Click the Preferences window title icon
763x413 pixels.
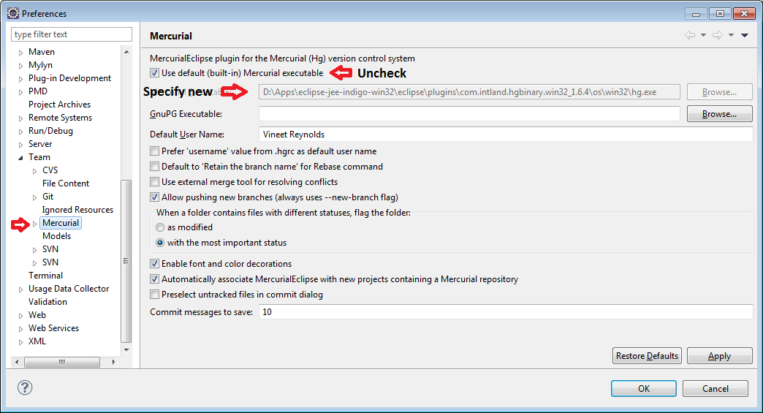tap(13, 13)
